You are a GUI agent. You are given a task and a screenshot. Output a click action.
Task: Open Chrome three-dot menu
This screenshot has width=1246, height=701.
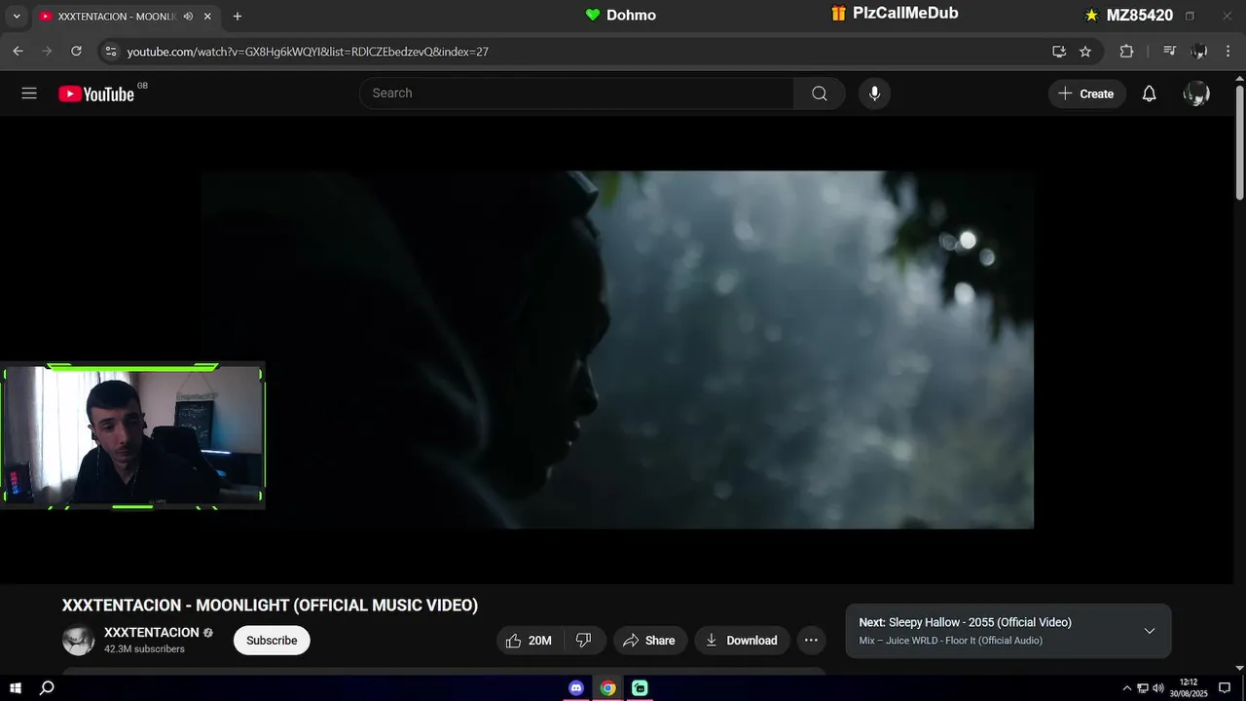1228,52
